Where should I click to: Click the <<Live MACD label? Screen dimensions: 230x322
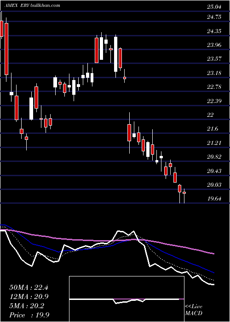[194, 310]
